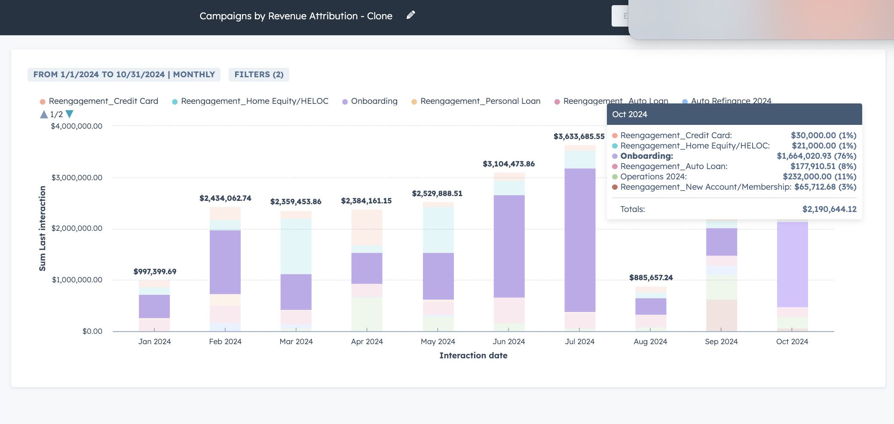Click the $3,633,685.55 total label

click(x=579, y=136)
